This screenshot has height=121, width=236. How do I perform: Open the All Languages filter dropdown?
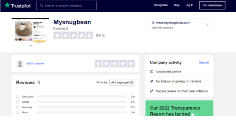pos(122,82)
